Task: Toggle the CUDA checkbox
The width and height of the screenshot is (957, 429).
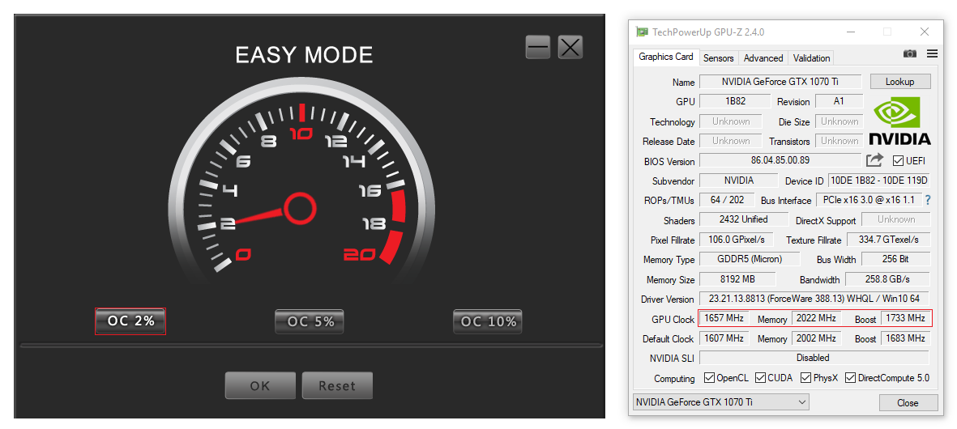Action: (760, 378)
